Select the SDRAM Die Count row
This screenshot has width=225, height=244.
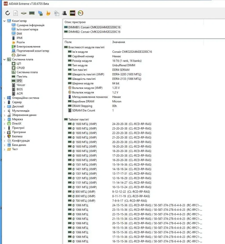[x=91, y=111]
